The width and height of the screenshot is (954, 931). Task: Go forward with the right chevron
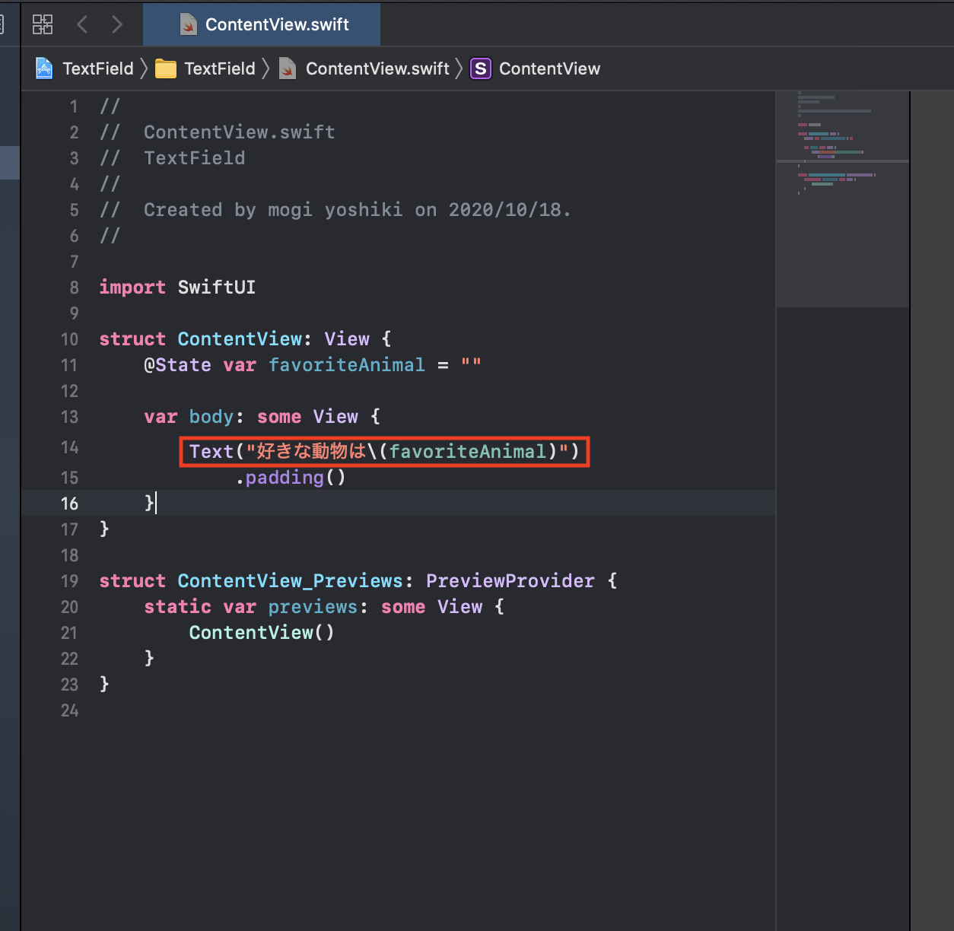click(116, 24)
